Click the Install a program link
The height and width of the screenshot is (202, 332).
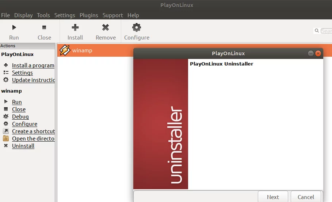click(x=33, y=66)
